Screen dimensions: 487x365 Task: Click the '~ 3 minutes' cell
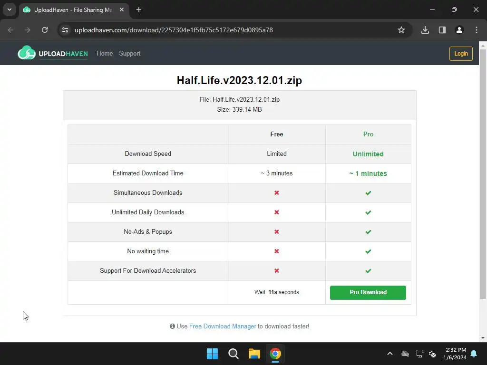tap(276, 173)
